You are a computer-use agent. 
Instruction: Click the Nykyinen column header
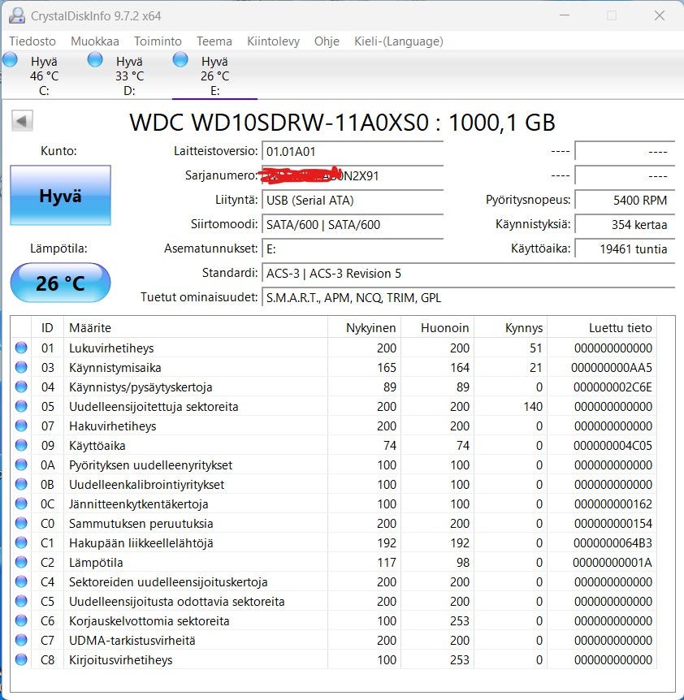pyautogui.click(x=364, y=328)
